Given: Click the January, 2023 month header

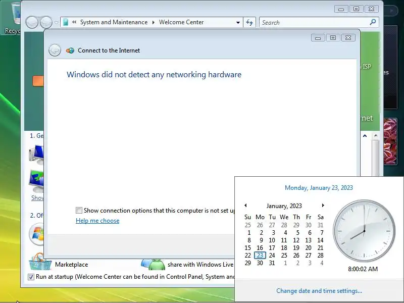Looking at the screenshot, I should 284,206.
